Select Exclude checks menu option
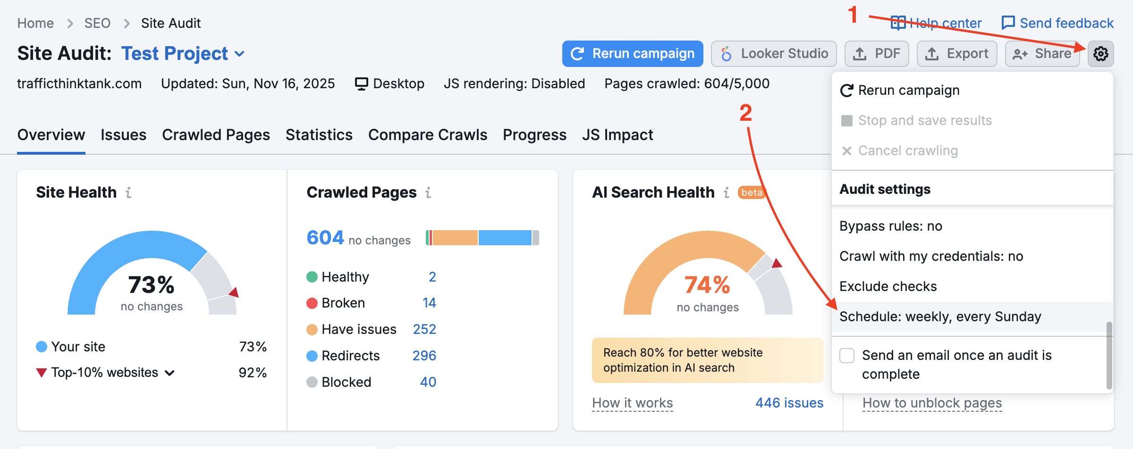 (888, 286)
